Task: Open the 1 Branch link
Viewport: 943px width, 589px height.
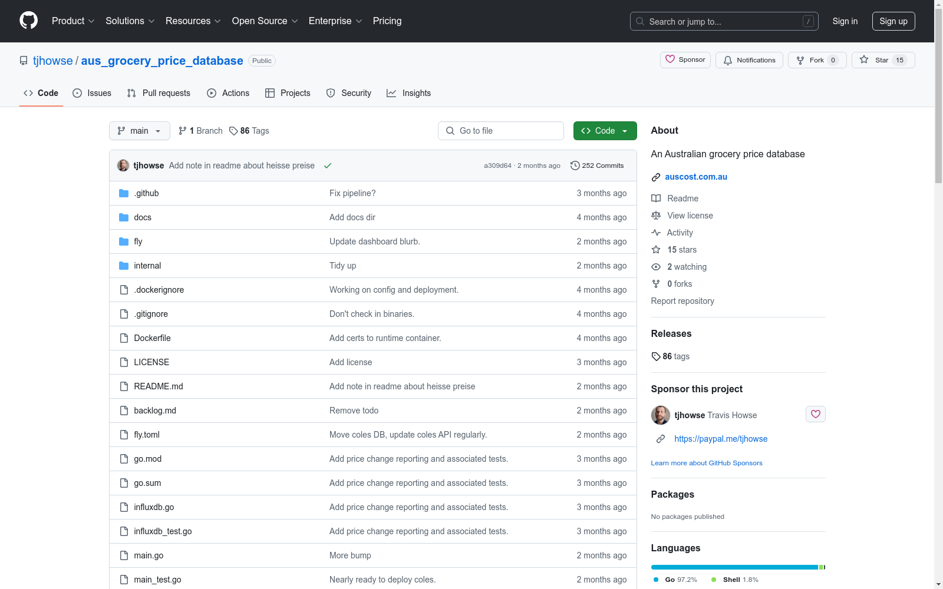Action: coord(200,131)
